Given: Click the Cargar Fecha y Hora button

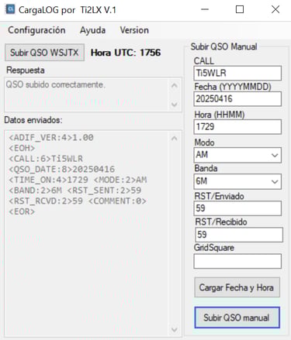Looking at the screenshot, I should click(x=237, y=287).
